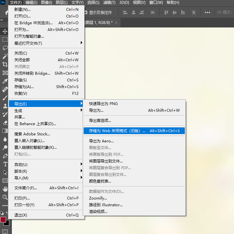Expand the 生成 submenu
Screen dimensions: 234x234
pos(46,110)
